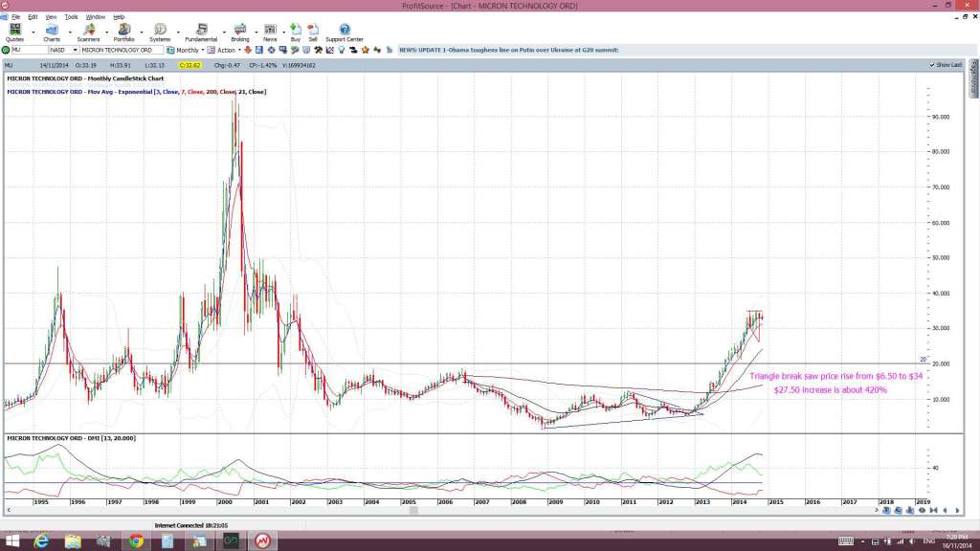Click the crosshair target icon in chart toolbar

pos(272,50)
